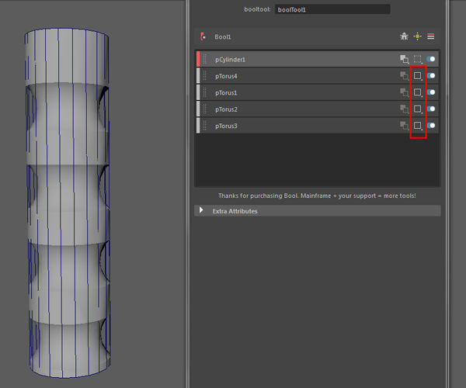Click pTorus3's square display mode icon

coord(418,126)
